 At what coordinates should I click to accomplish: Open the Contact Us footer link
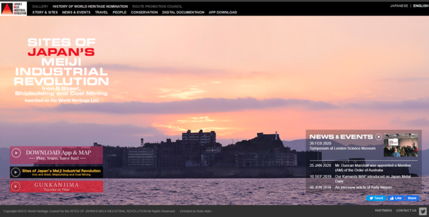coord(406,210)
